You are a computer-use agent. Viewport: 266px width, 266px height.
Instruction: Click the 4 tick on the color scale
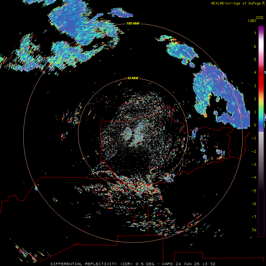tap(255, 73)
